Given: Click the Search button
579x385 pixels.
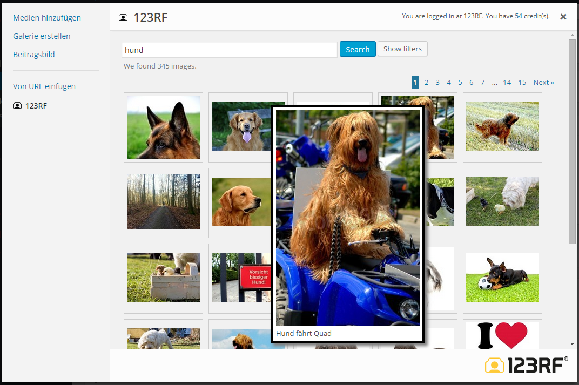Looking at the screenshot, I should pyautogui.click(x=358, y=49).
